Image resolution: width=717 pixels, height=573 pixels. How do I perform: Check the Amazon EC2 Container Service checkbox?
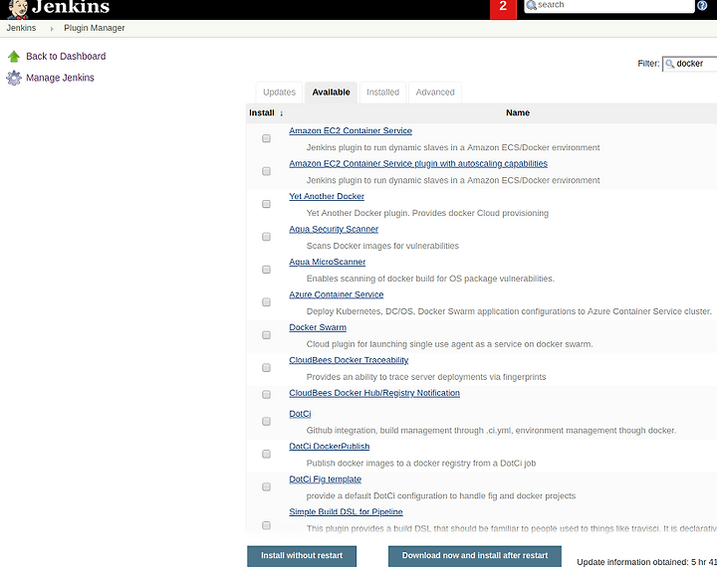266,138
